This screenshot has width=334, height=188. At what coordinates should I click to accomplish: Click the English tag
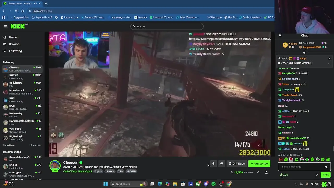pyautogui.click(x=98, y=171)
